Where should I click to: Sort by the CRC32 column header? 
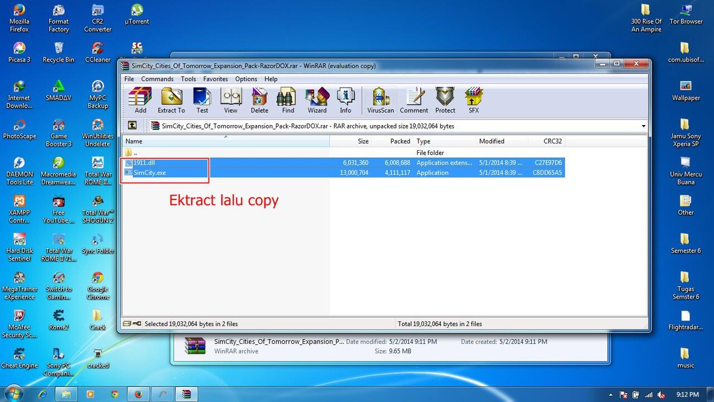pos(547,141)
